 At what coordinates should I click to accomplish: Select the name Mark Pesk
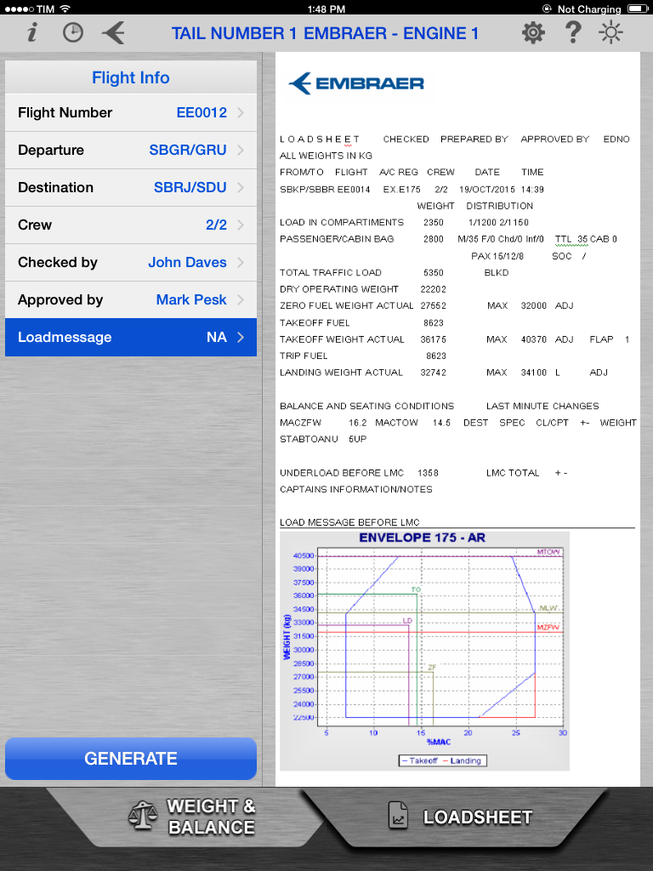coord(191,300)
